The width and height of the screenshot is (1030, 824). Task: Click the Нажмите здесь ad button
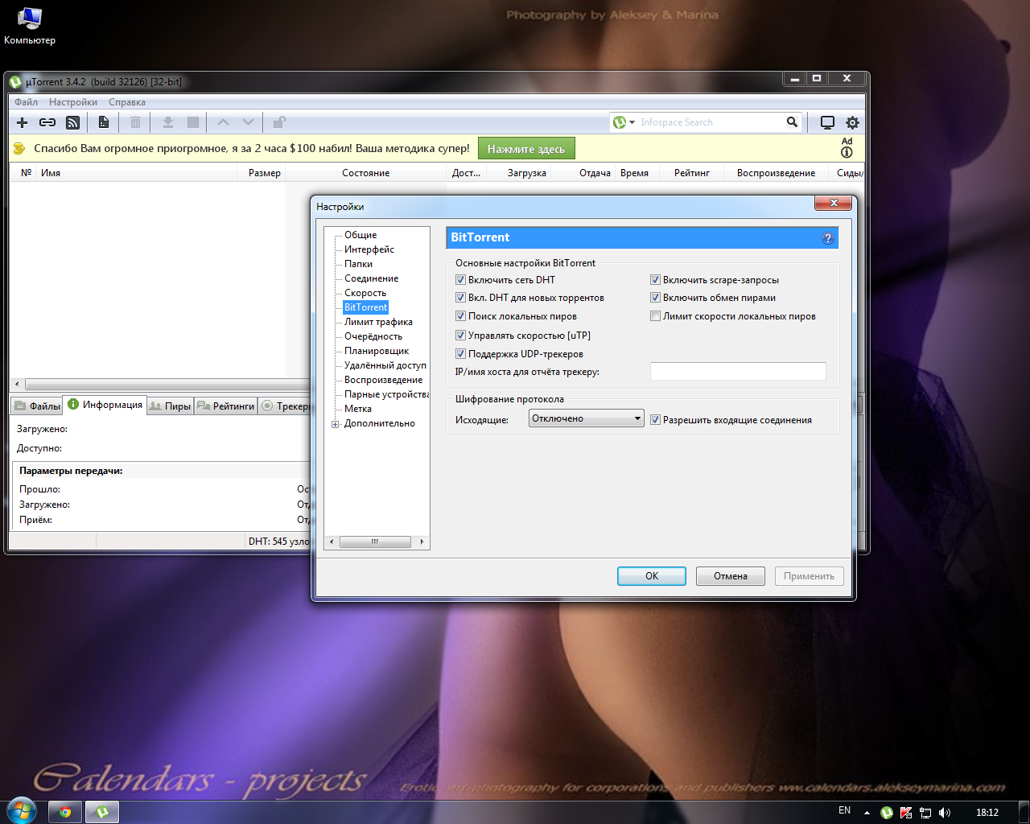pos(526,149)
